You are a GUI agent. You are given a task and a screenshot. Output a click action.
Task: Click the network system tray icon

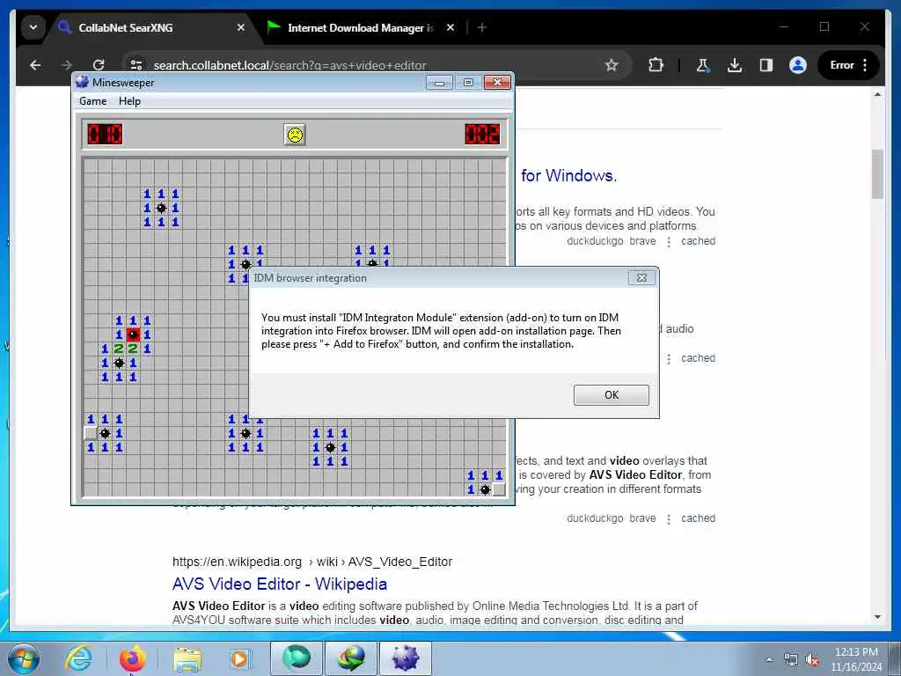pos(791,659)
